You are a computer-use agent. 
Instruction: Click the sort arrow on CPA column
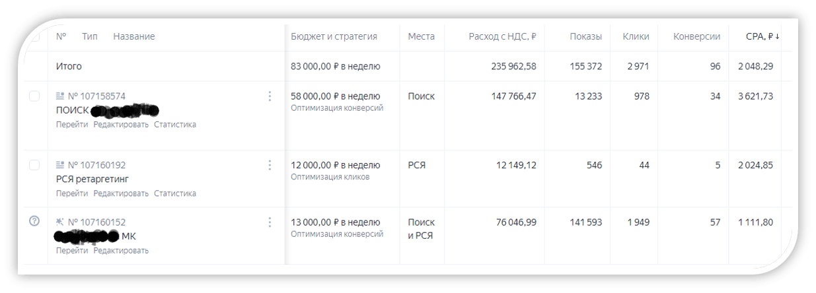777,37
